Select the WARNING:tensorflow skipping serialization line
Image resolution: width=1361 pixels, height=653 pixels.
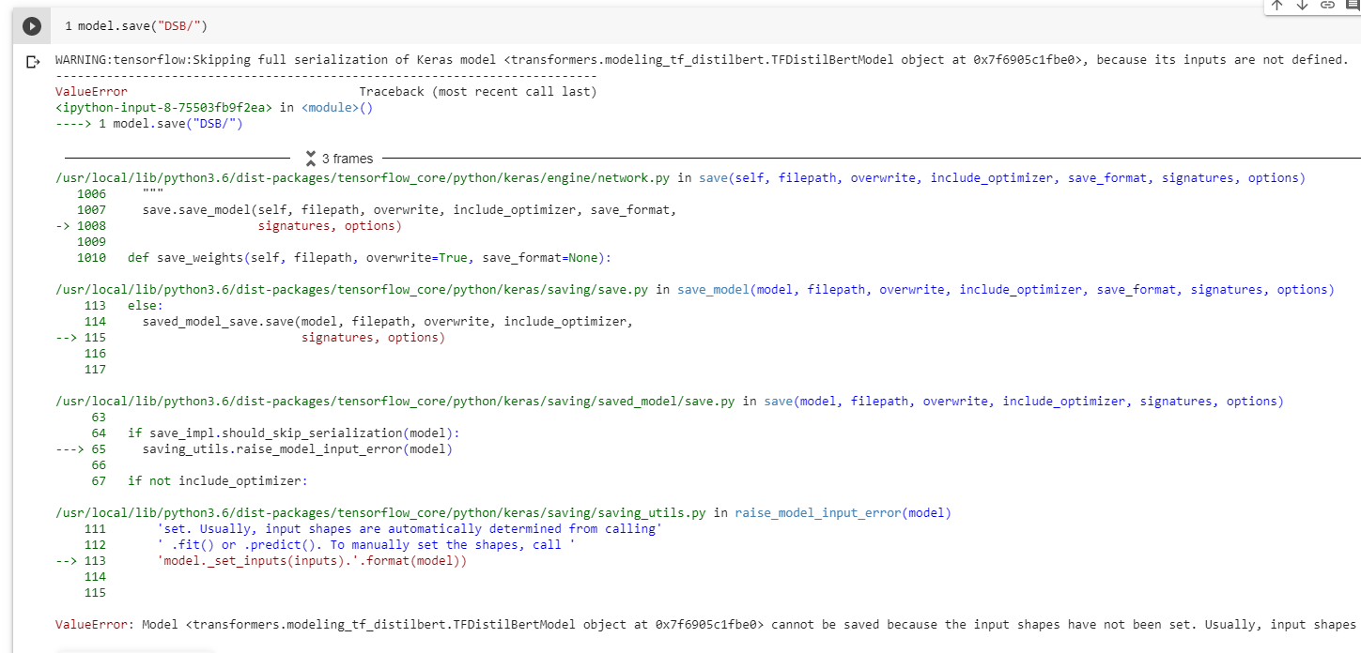tap(702, 60)
